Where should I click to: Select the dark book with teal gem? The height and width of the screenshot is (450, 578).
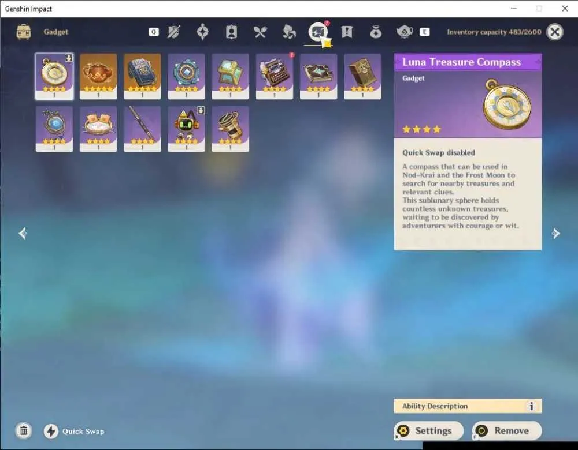tap(318, 77)
